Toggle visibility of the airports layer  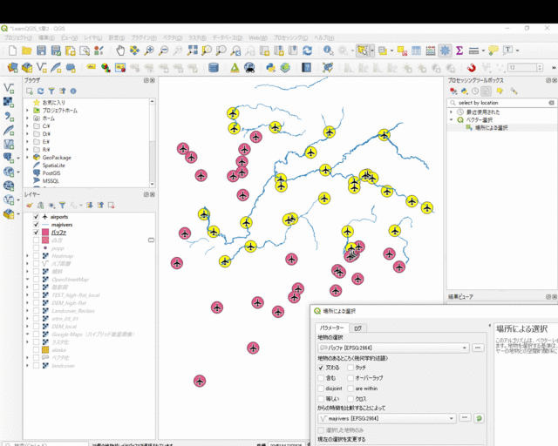[36, 217]
